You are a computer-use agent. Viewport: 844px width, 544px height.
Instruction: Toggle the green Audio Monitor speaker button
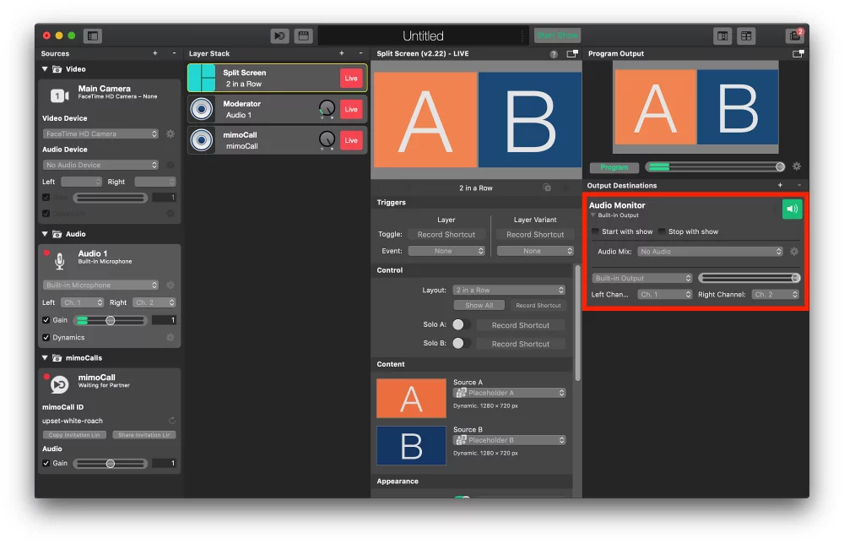pyautogui.click(x=792, y=209)
